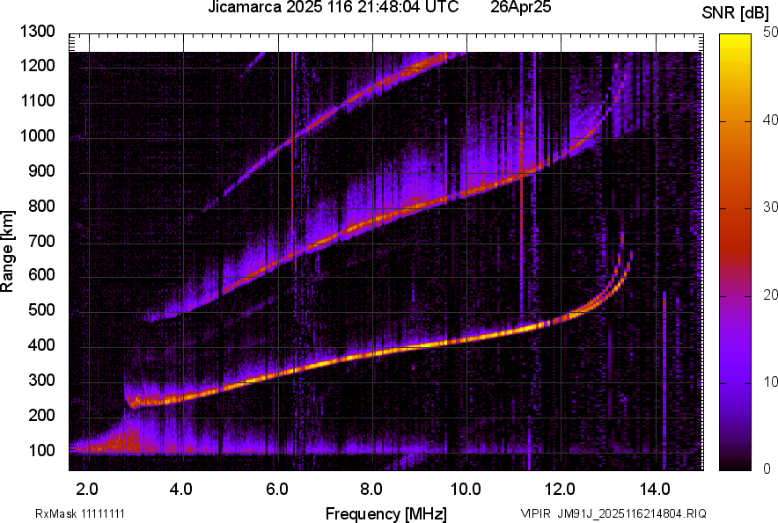Click the 'VIPIR' footer label
Screen dimensions: 778x523
click(x=535, y=513)
